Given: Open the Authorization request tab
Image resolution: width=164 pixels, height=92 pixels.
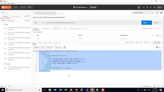Looking at the screenshot, I should pos(45,28).
